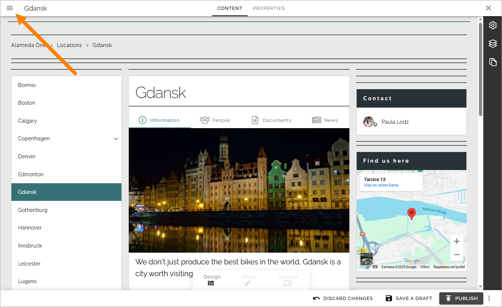Select Boston in locations list
Viewport: 502px width, 307px height.
point(66,103)
